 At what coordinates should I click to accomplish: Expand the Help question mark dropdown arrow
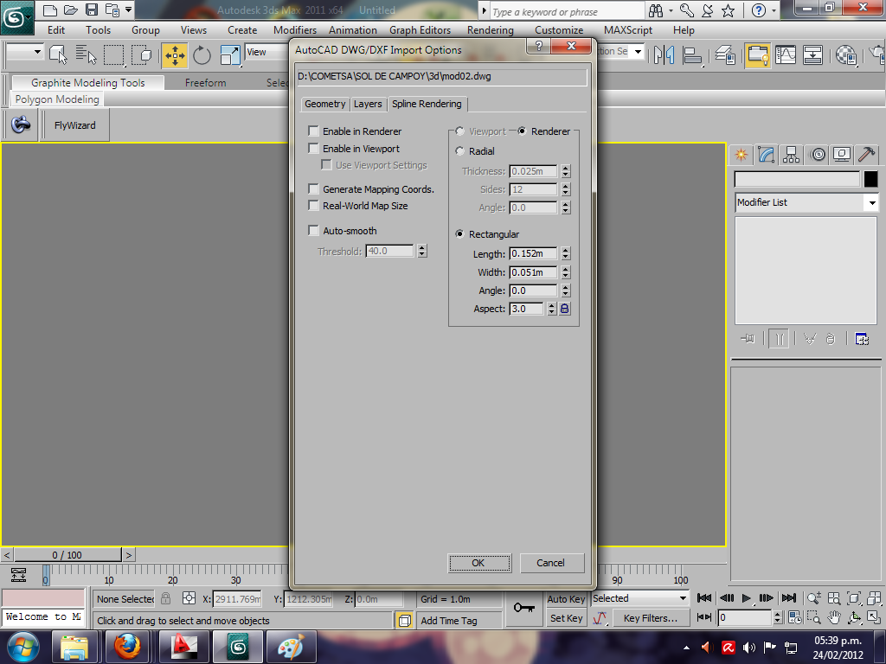pos(774,10)
